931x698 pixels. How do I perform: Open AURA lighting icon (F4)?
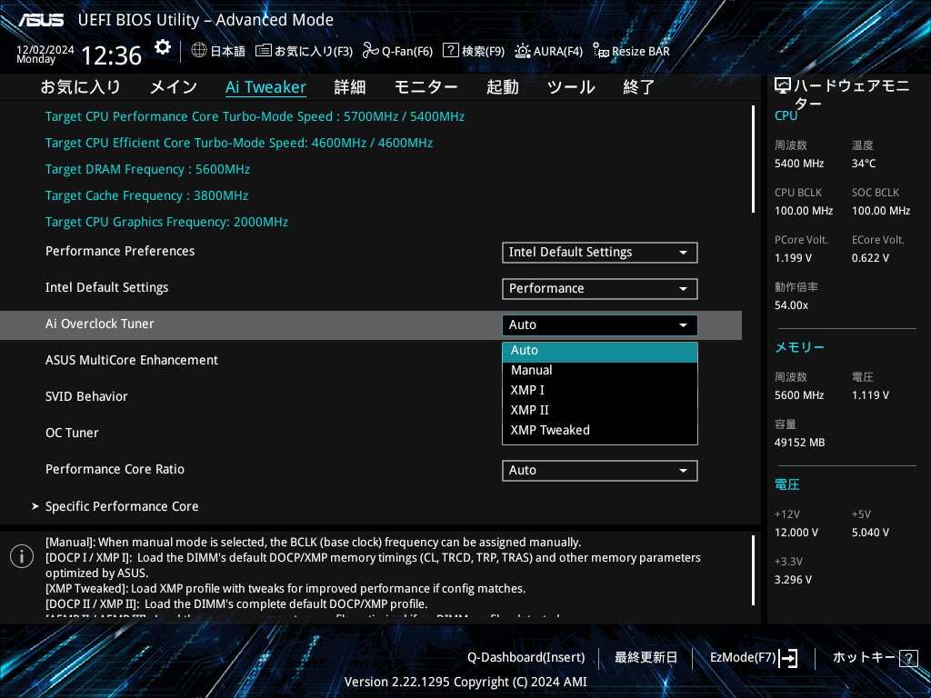523,51
